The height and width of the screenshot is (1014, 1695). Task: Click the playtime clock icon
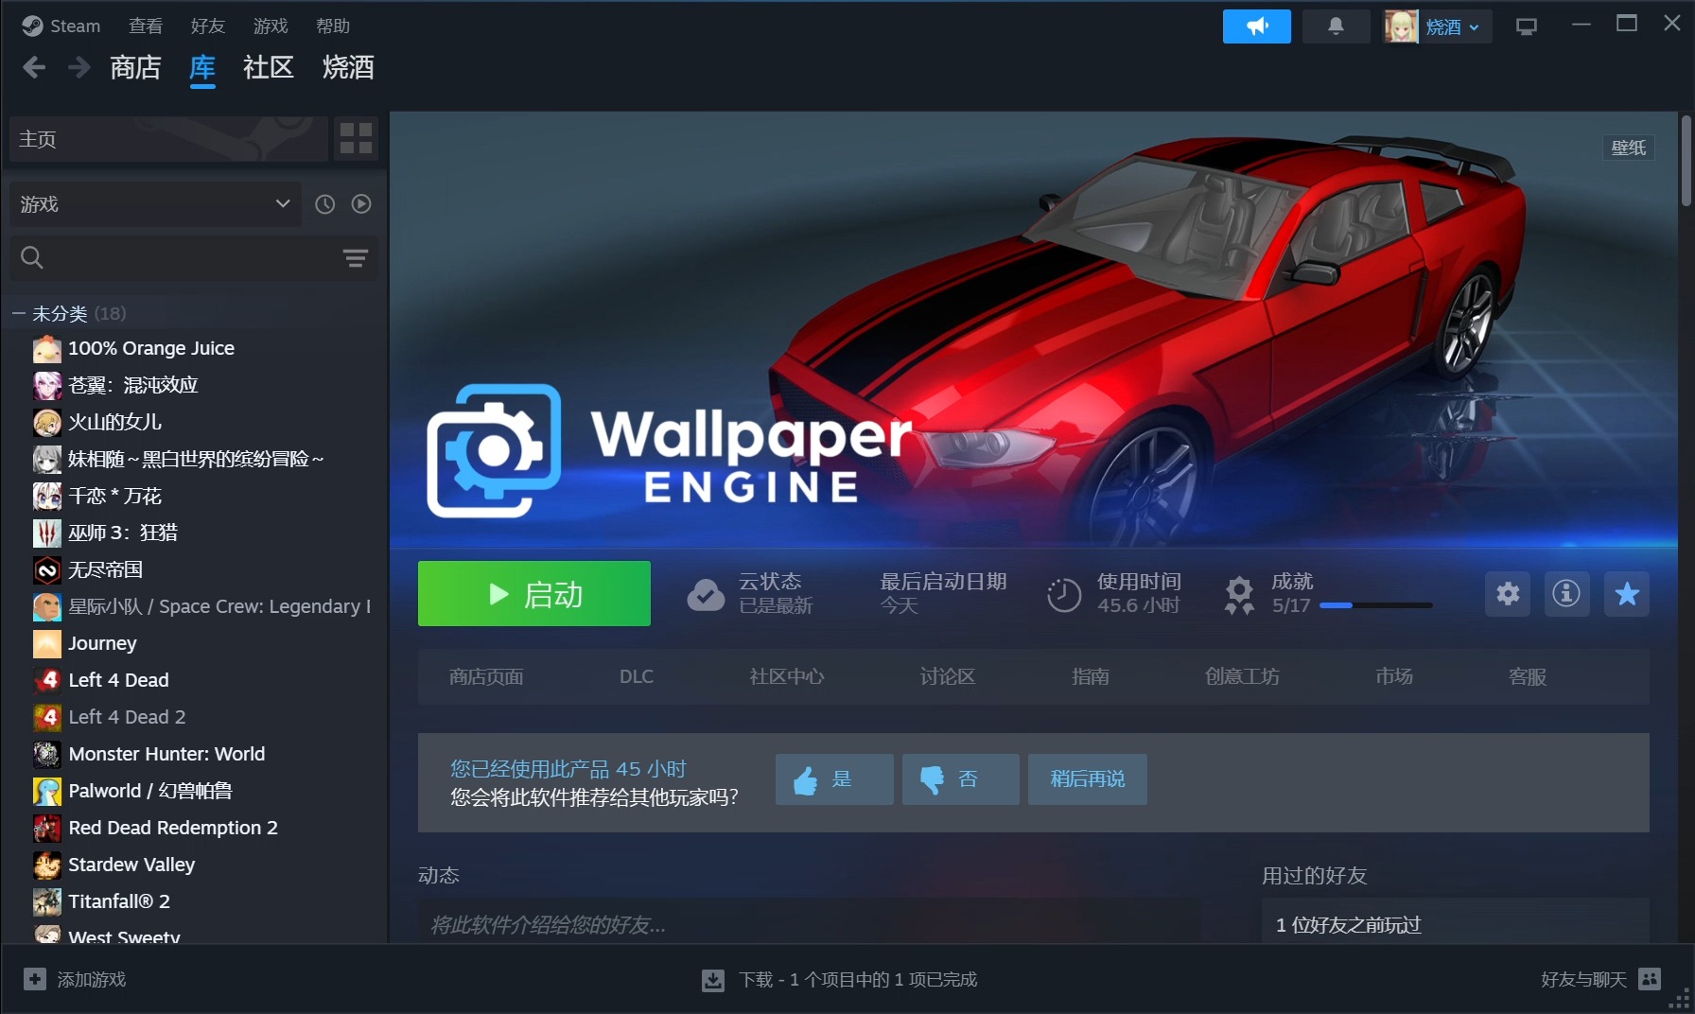[1064, 595]
